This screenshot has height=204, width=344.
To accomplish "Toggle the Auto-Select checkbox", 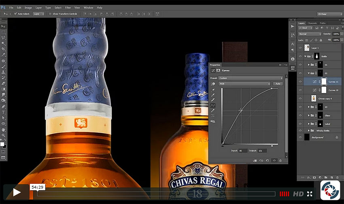I will tap(15, 14).
